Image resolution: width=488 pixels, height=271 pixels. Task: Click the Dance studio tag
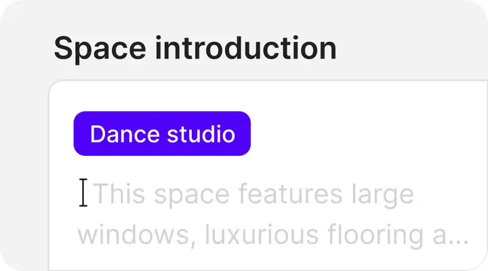coord(162,133)
